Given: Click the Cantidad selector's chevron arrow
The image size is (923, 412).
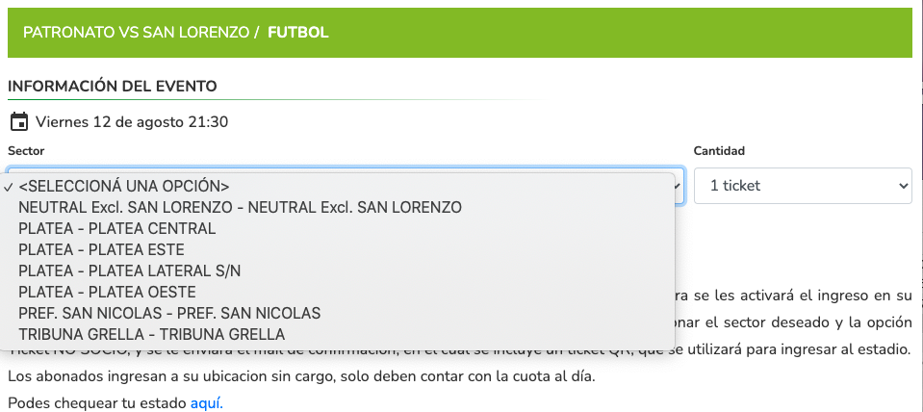Looking at the screenshot, I should (x=903, y=186).
